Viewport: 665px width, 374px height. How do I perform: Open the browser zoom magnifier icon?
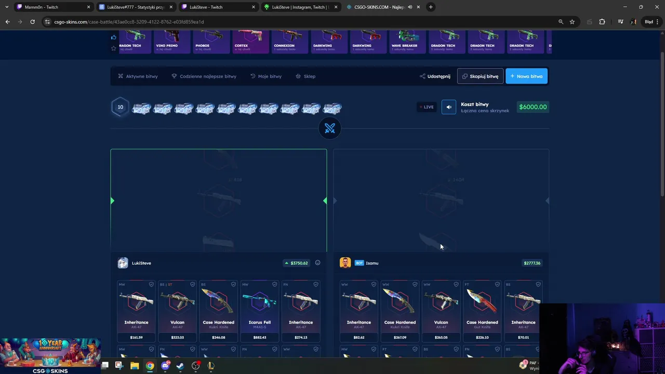[x=561, y=22]
